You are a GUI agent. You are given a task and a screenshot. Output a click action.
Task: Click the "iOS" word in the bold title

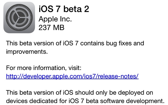click(46, 9)
